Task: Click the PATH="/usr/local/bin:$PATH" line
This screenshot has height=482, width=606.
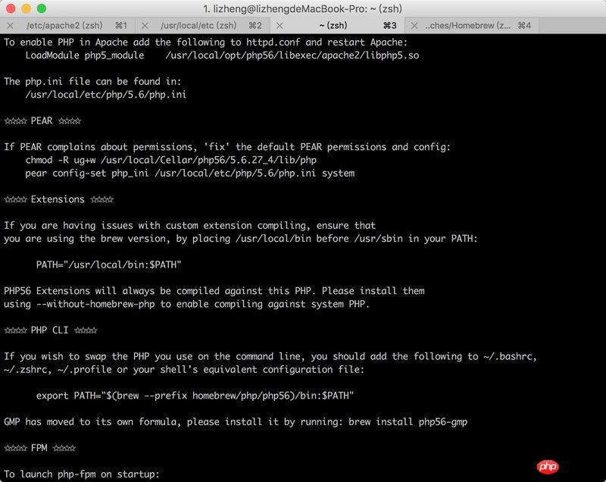Action: (x=108, y=264)
